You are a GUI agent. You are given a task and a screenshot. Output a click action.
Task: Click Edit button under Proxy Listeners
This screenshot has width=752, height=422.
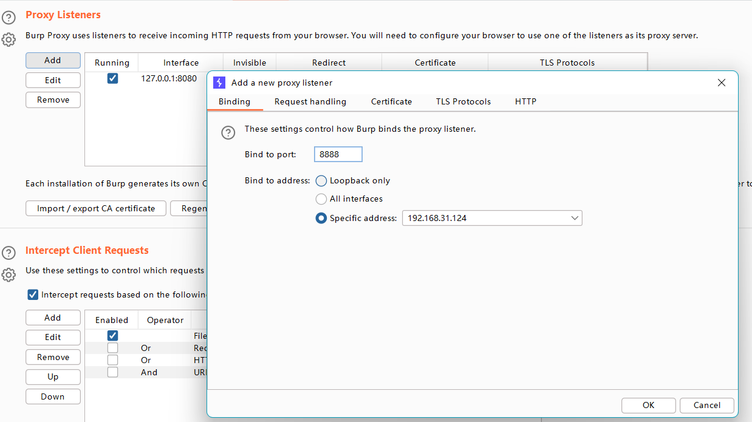click(x=53, y=80)
